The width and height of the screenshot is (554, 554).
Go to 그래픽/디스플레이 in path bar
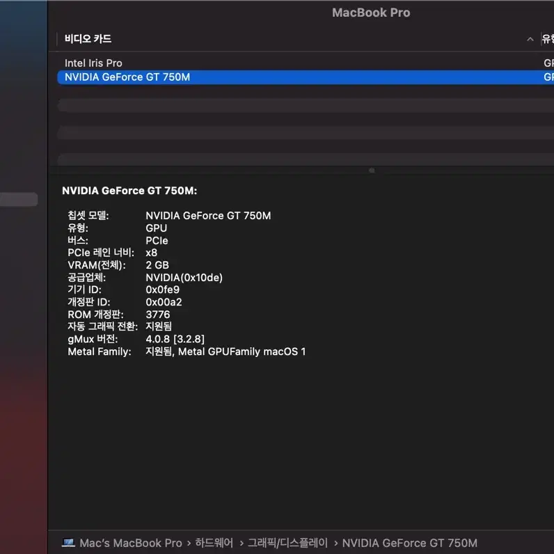[x=287, y=543]
